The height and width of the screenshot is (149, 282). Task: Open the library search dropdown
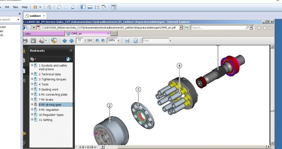[x=18, y=19]
